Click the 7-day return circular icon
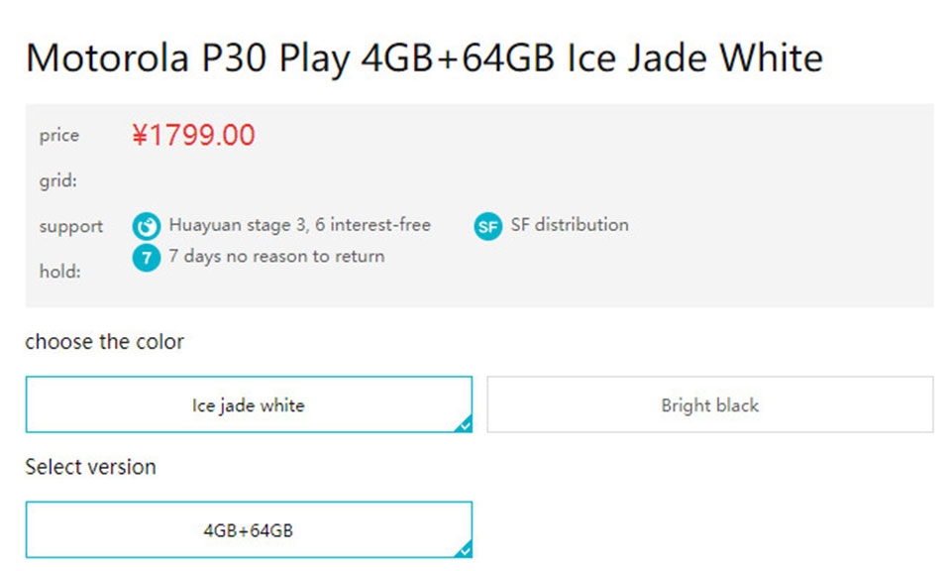 click(x=147, y=258)
